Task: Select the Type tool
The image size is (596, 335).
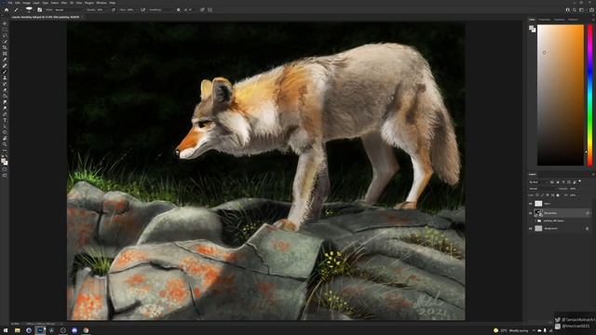Action: point(5,120)
